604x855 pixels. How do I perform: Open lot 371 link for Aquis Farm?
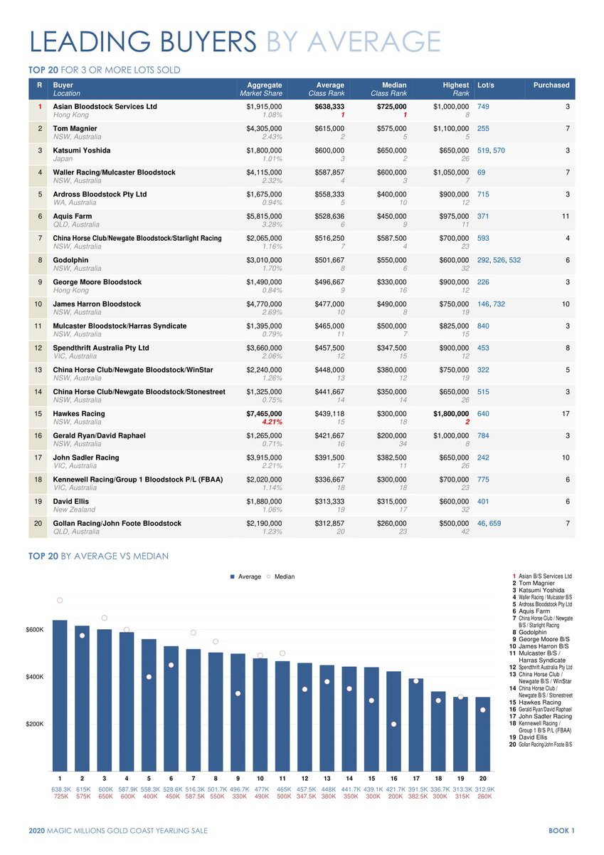click(x=483, y=216)
